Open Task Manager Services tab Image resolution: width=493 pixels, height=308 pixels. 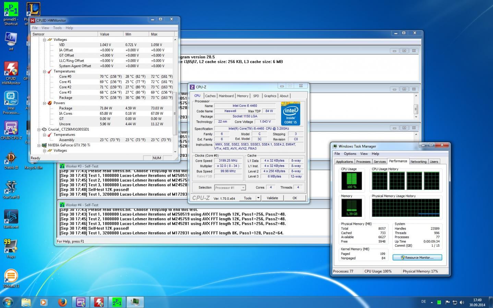380,162
